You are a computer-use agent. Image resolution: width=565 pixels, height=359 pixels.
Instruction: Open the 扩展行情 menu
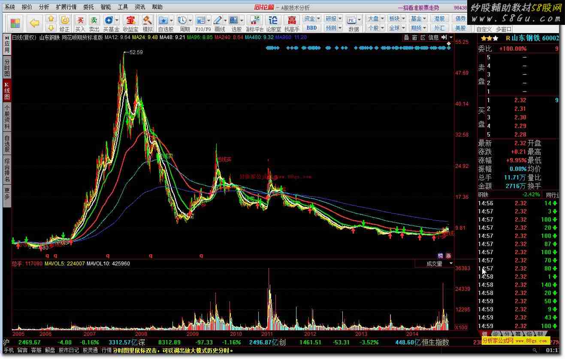[66, 7]
